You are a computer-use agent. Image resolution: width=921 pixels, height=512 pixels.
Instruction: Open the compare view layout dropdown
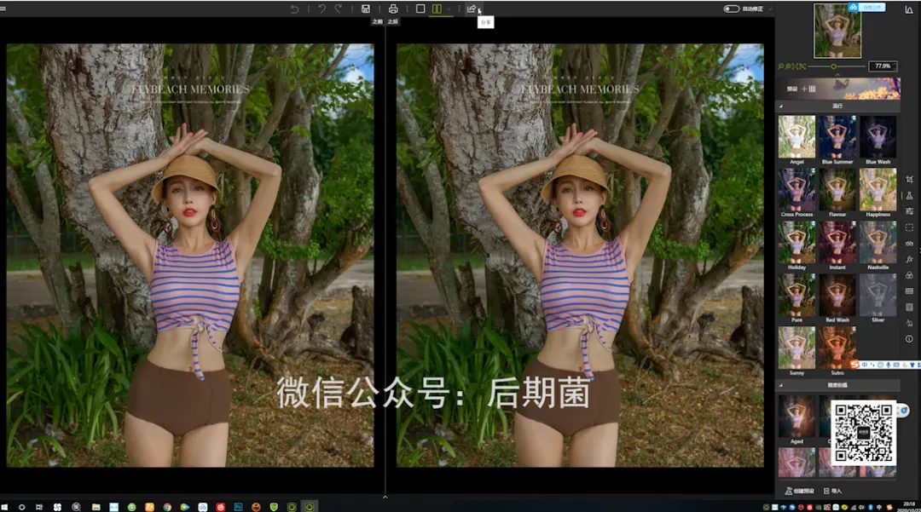pyautogui.click(x=449, y=9)
